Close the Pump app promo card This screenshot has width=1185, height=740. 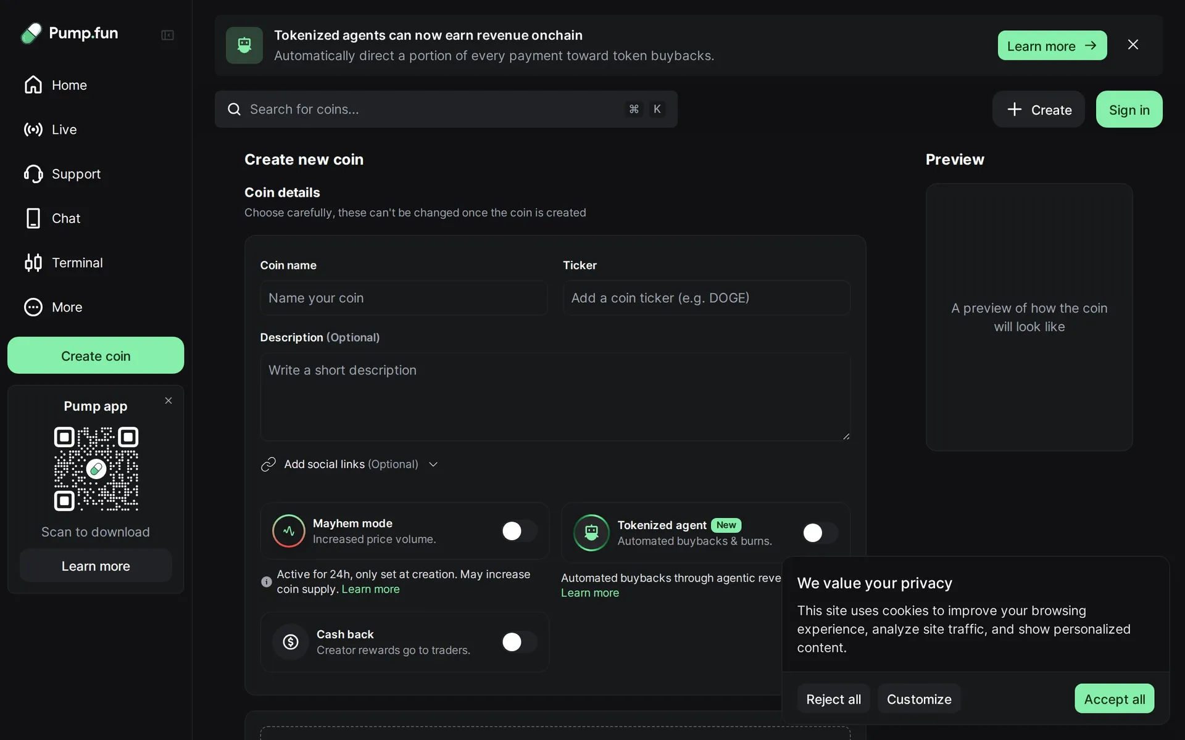click(x=168, y=401)
